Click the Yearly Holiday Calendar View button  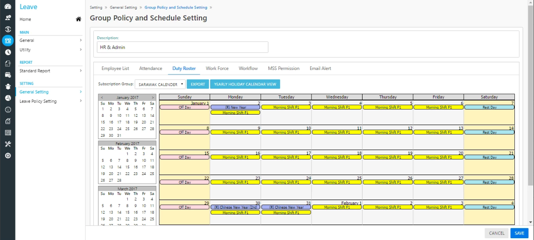pos(245,84)
